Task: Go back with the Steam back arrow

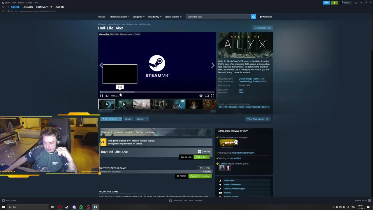Action: click(x=3, y=7)
